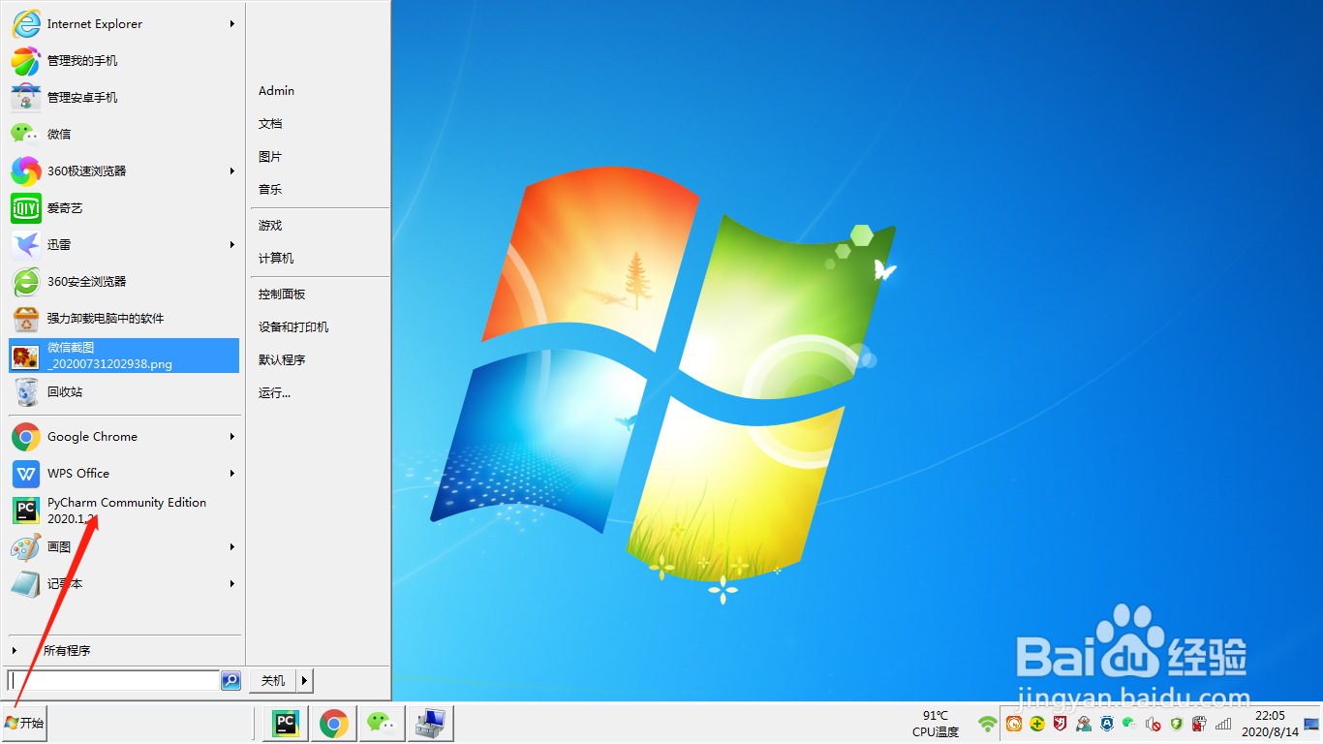Open 回收站 from the Start menu
The width and height of the screenshot is (1323, 744).
124,391
